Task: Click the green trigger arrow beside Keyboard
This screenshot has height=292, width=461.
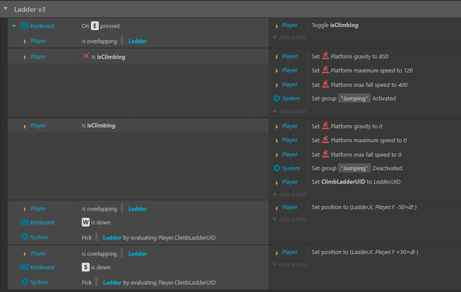Action: coord(14,26)
